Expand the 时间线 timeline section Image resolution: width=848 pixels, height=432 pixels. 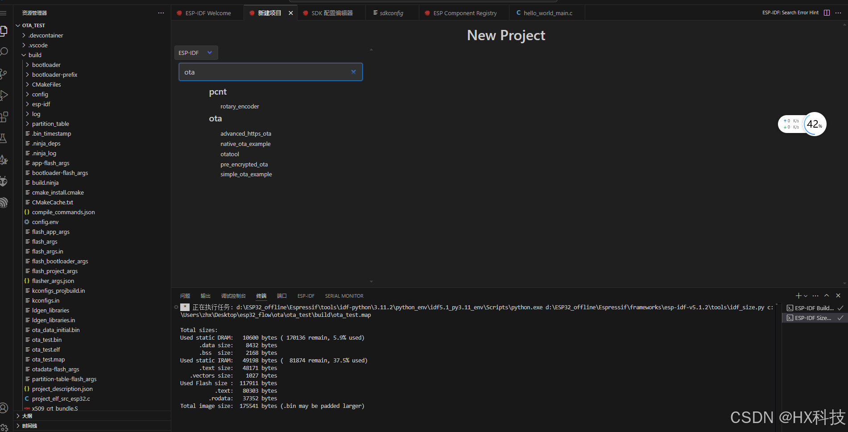[29, 426]
